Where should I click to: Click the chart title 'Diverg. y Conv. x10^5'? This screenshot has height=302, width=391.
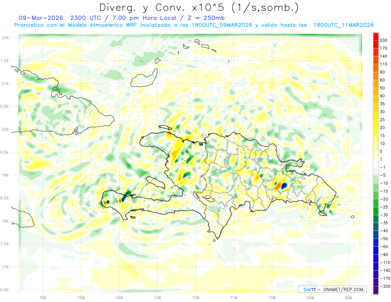[163, 7]
